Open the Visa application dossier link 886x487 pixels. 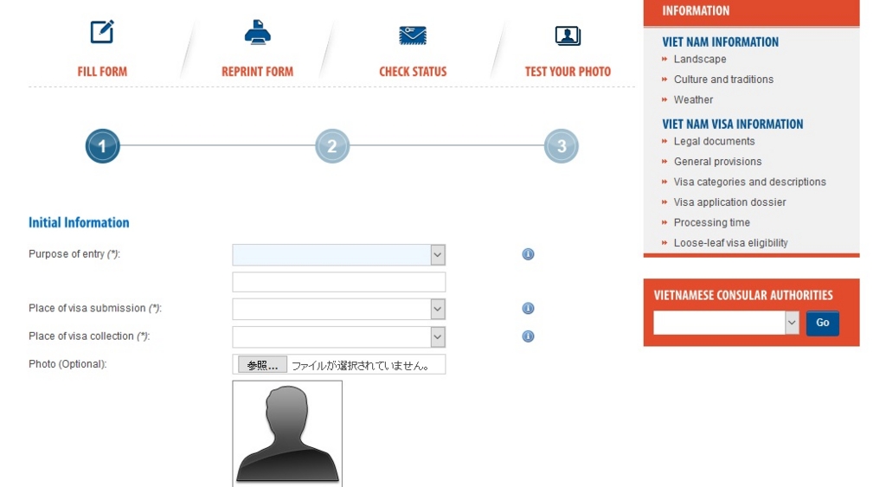[x=729, y=202]
